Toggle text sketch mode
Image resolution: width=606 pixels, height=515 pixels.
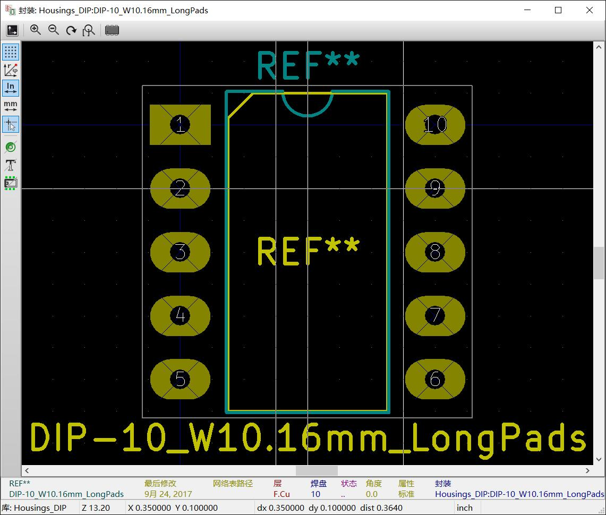pyautogui.click(x=11, y=165)
